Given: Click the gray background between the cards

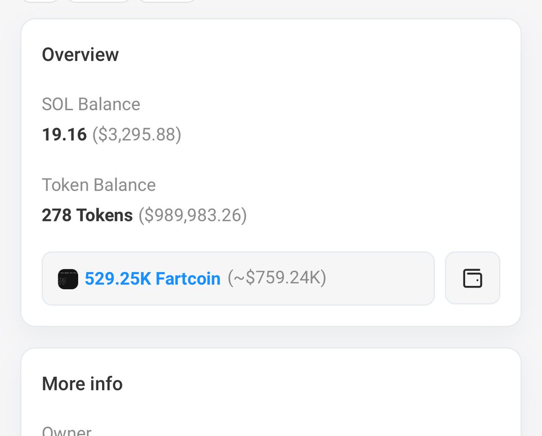Looking at the screenshot, I should (271, 337).
